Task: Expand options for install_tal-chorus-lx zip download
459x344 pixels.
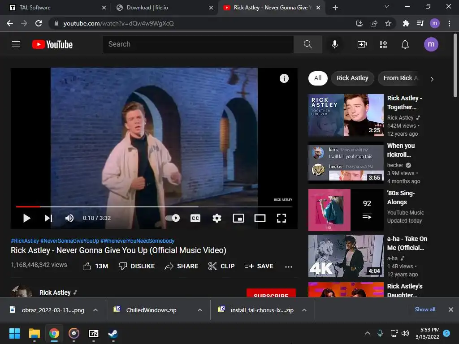Action: [304, 310]
